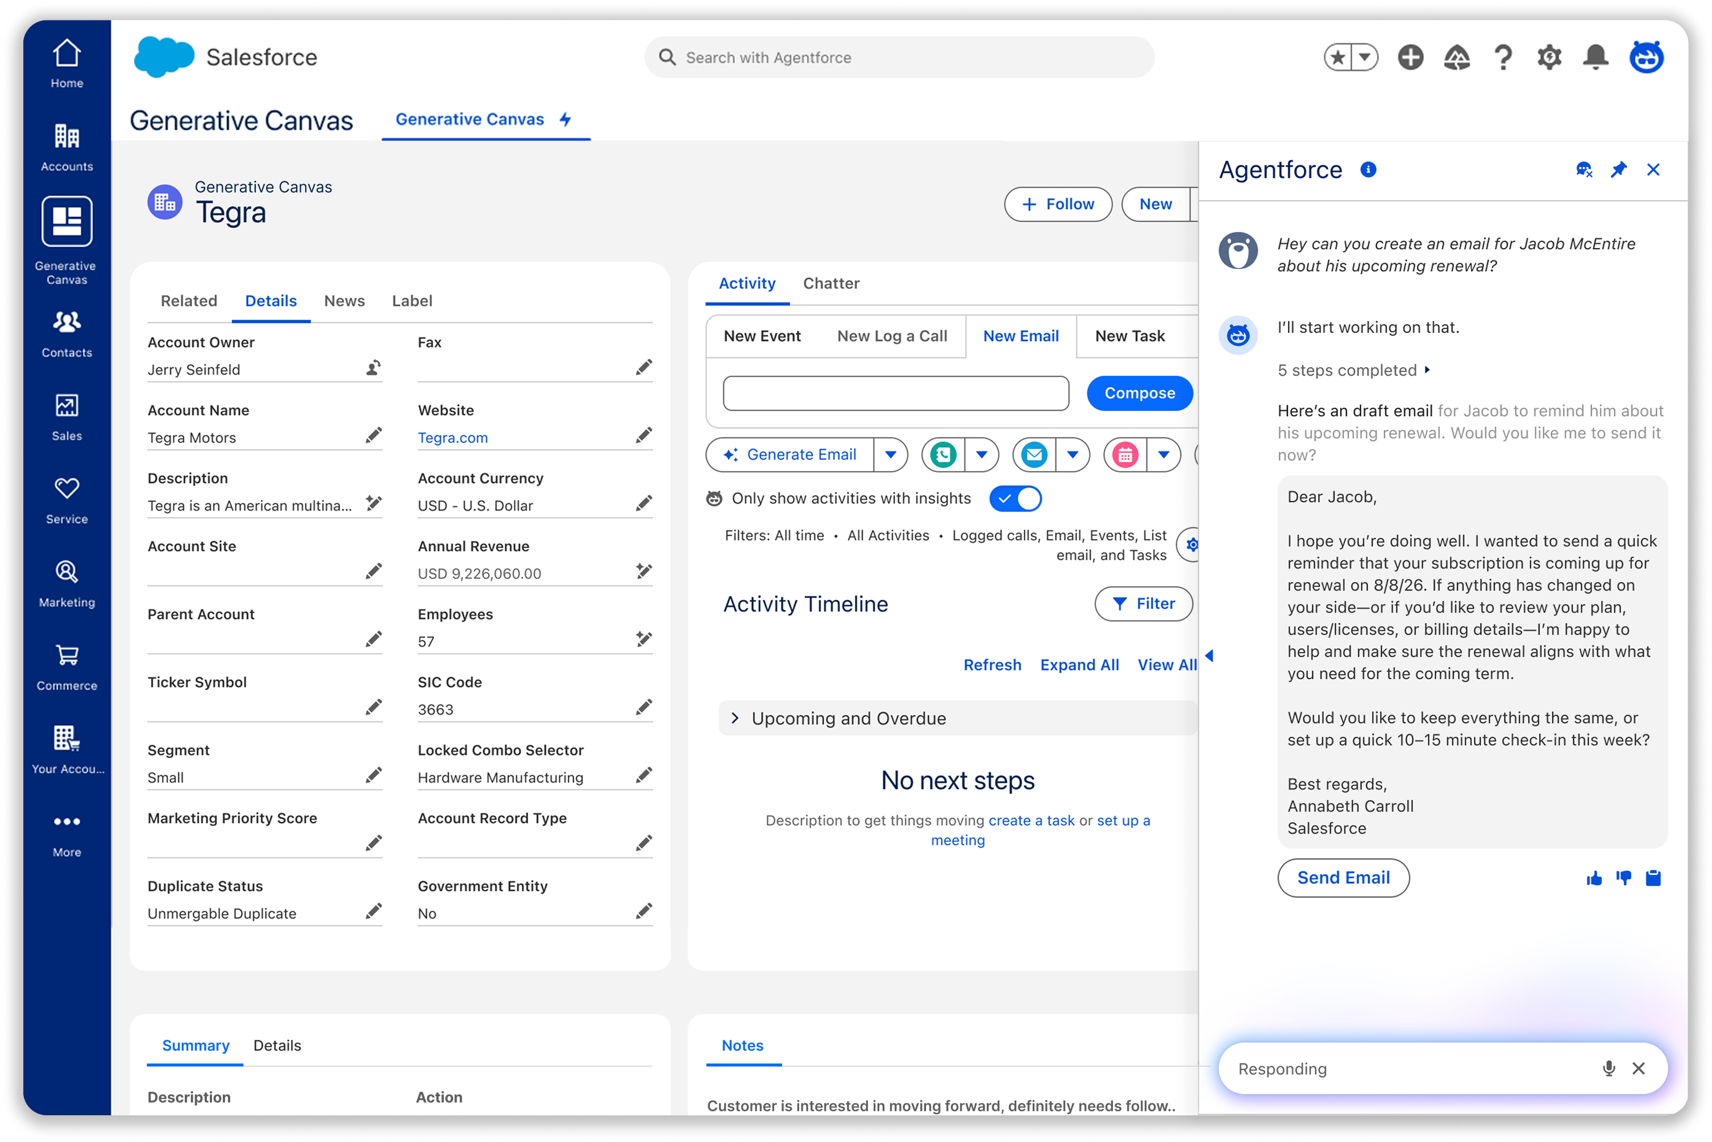1712x1142 pixels.
Task: Open Generative Canvas sidebar item
Action: tap(67, 241)
